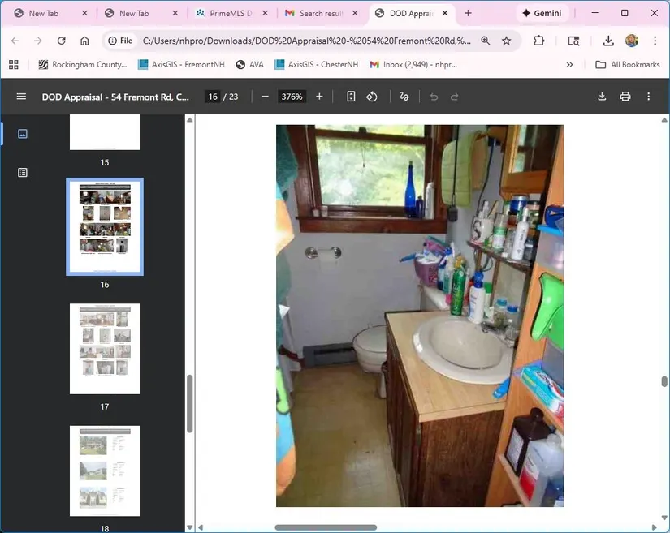670x533 pixels.
Task: Open the All Bookmarks folder
Action: [x=627, y=65]
